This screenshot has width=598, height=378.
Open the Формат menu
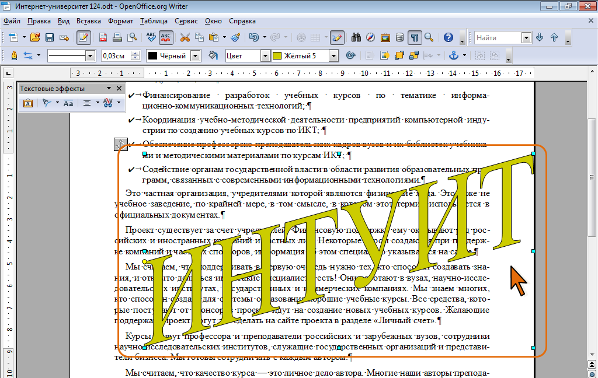pos(120,21)
